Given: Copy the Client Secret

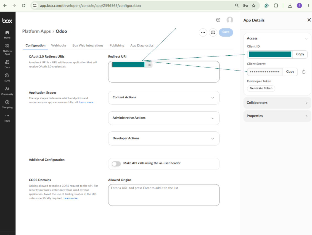Looking at the screenshot, I should [290, 72].
